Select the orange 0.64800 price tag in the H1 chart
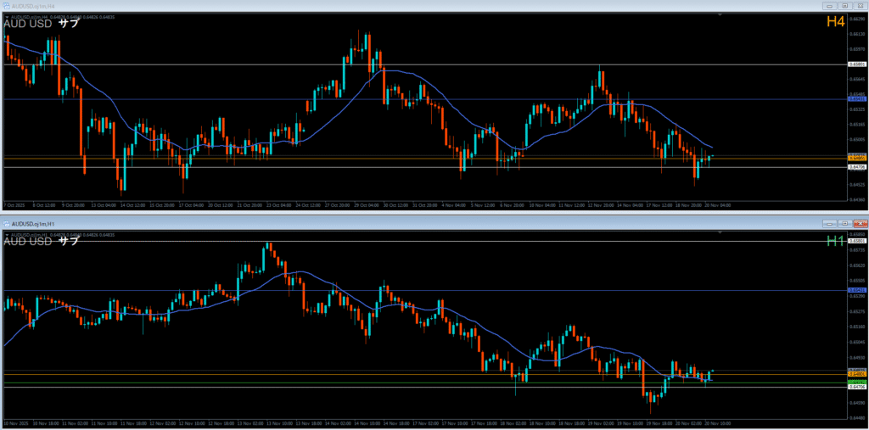The height and width of the screenshot is (430, 869). point(857,374)
